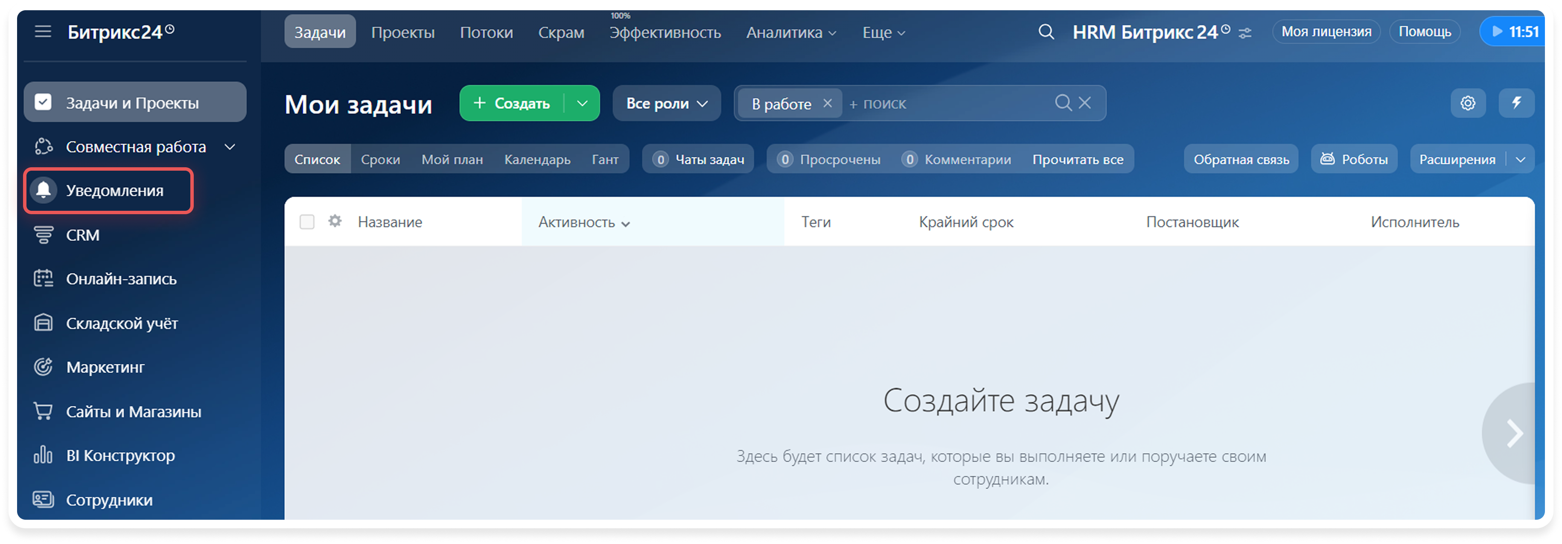Switch to the "Гант" view tab
Viewport: 1562px width, 544px height.
(605, 160)
